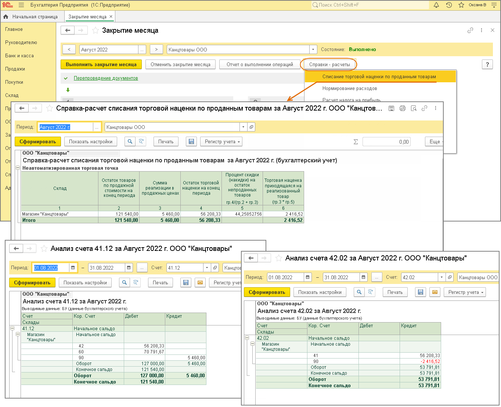Save diskette icon in Анализ счета 42.02
The width and height of the screenshot is (501, 407).
point(421,292)
